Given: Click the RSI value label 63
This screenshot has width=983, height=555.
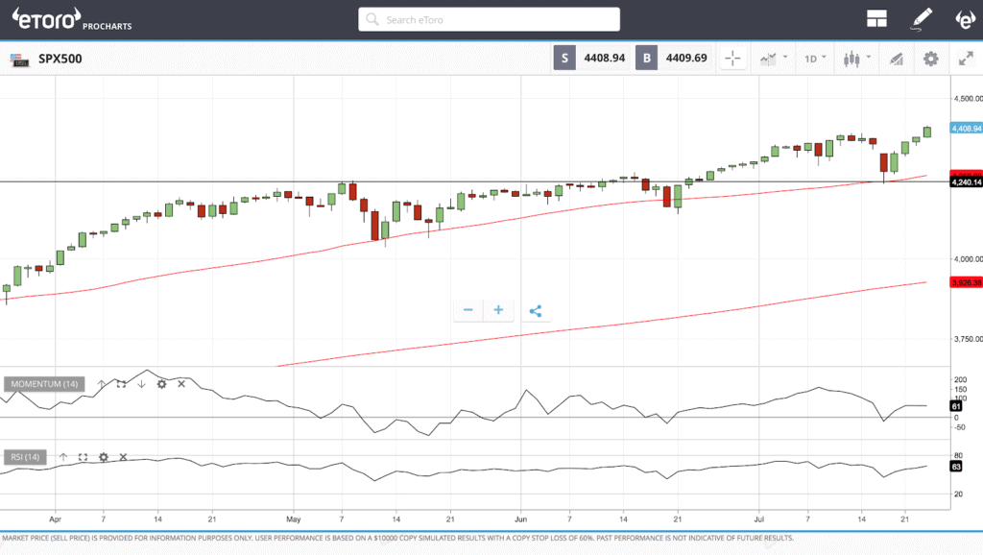Looking at the screenshot, I should click(x=956, y=467).
